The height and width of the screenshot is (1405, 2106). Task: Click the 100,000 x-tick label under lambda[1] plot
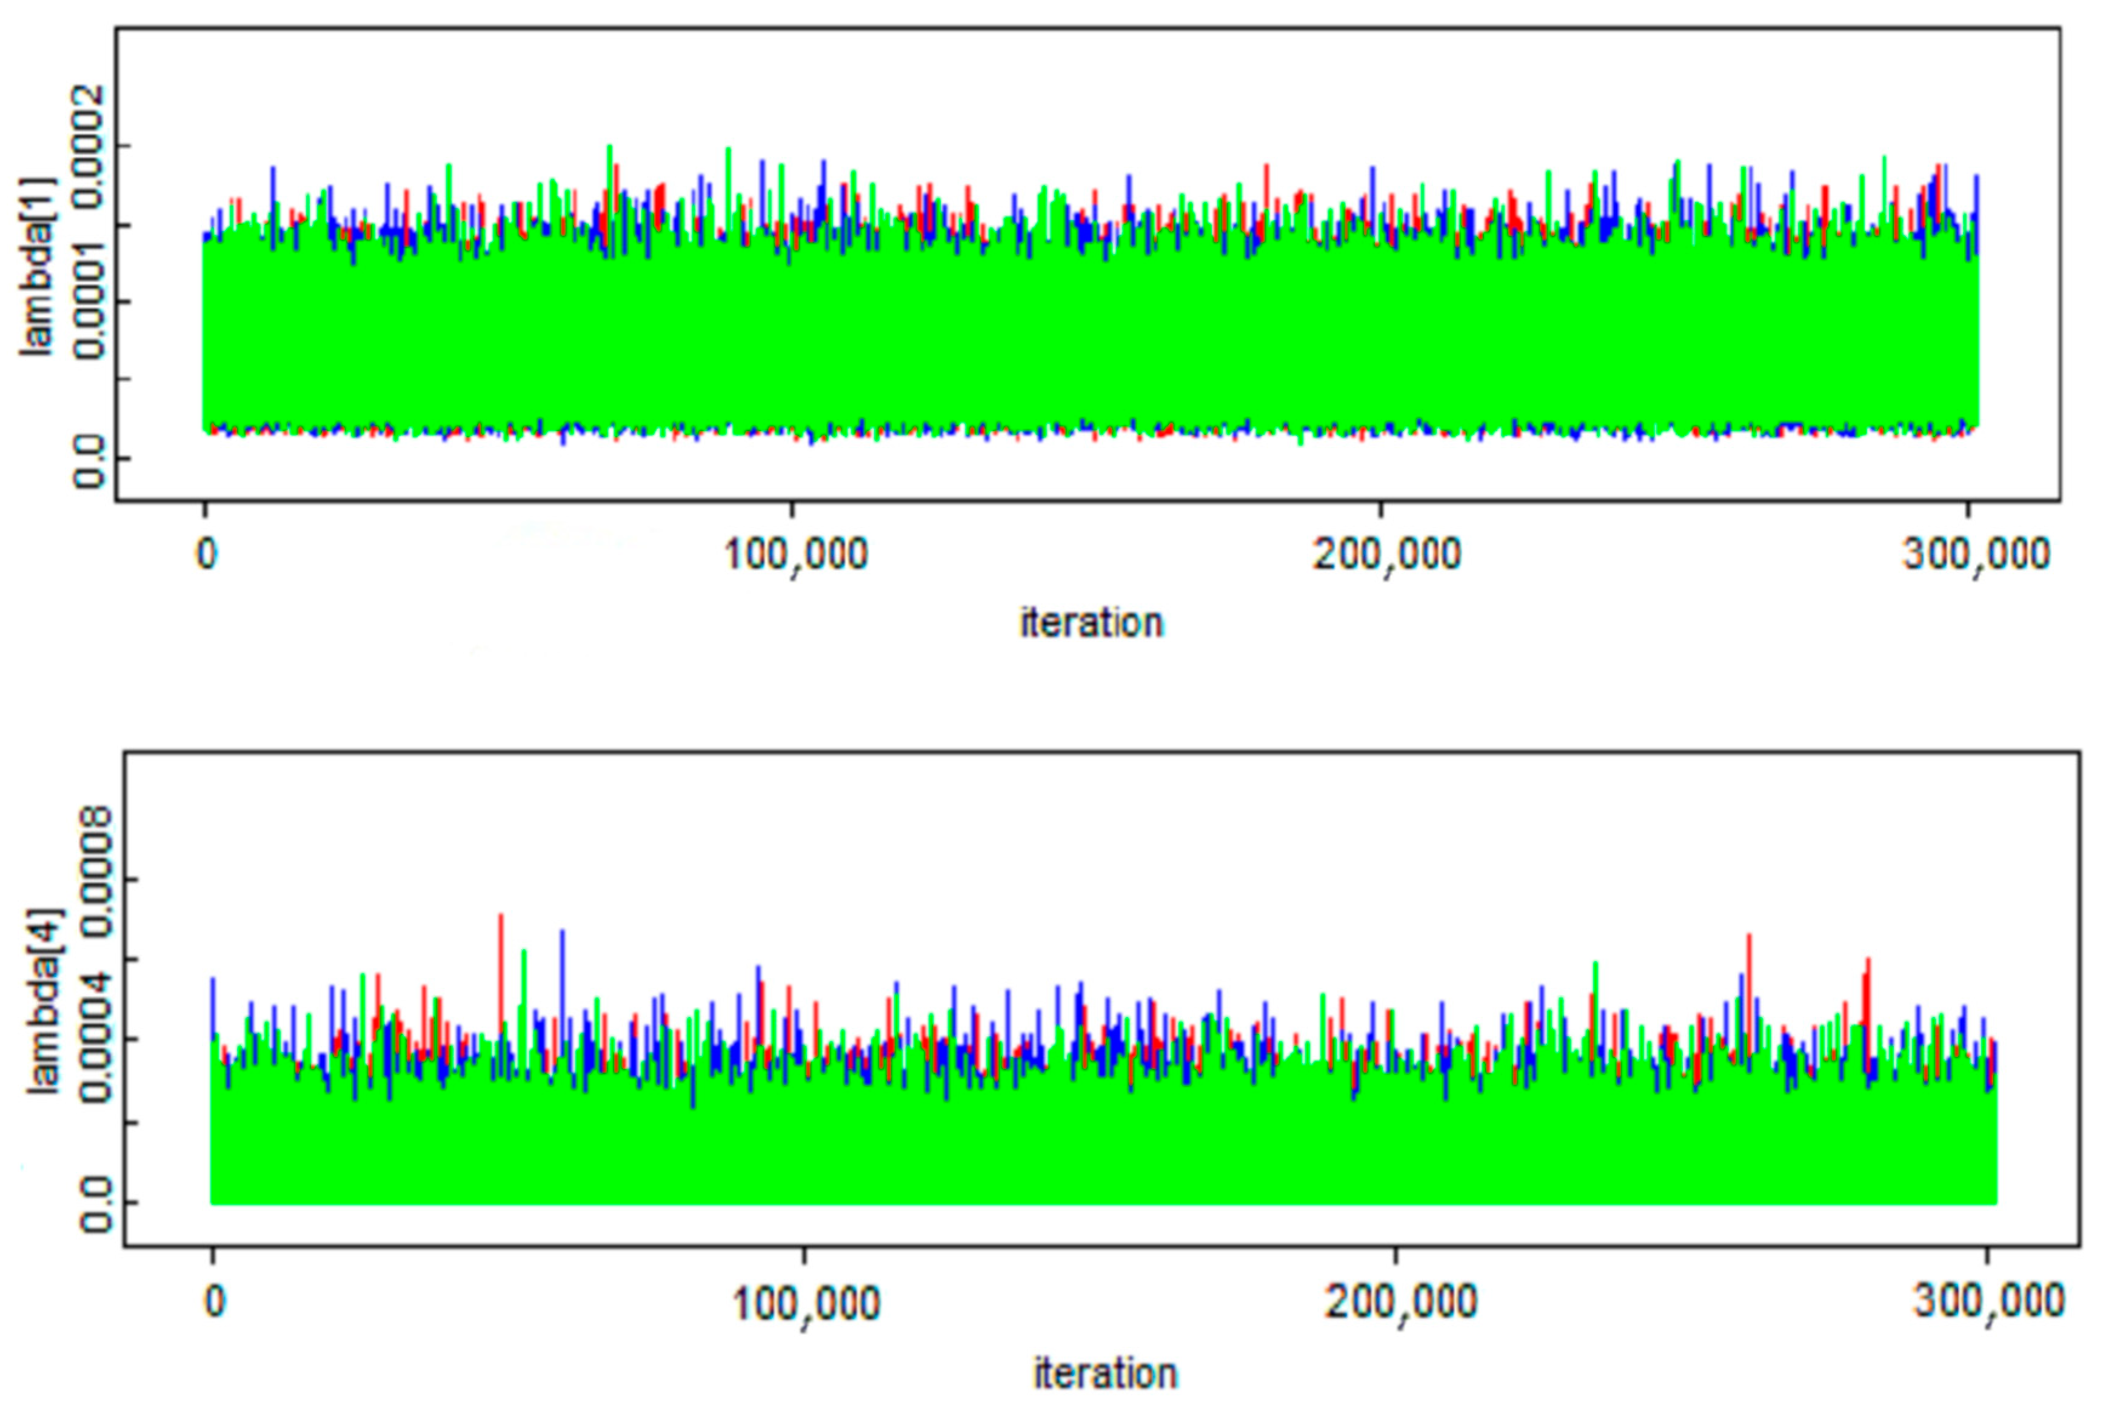[795, 555]
